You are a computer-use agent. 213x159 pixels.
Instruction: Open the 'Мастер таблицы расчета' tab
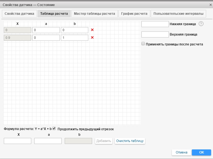pos(95,14)
